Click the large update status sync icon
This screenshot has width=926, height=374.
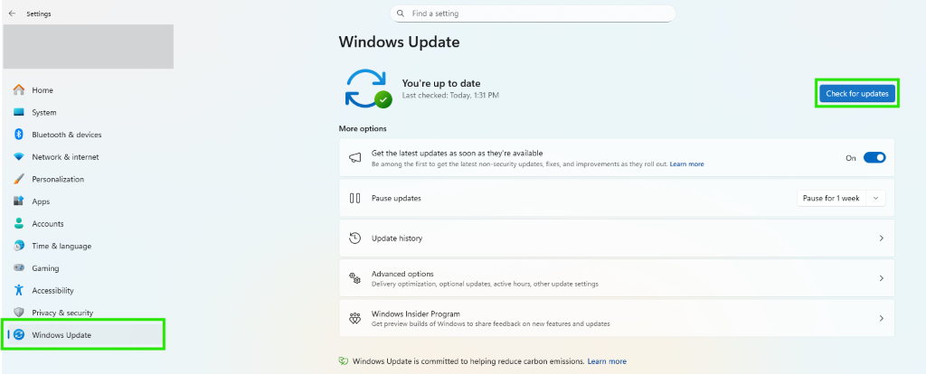pos(369,89)
